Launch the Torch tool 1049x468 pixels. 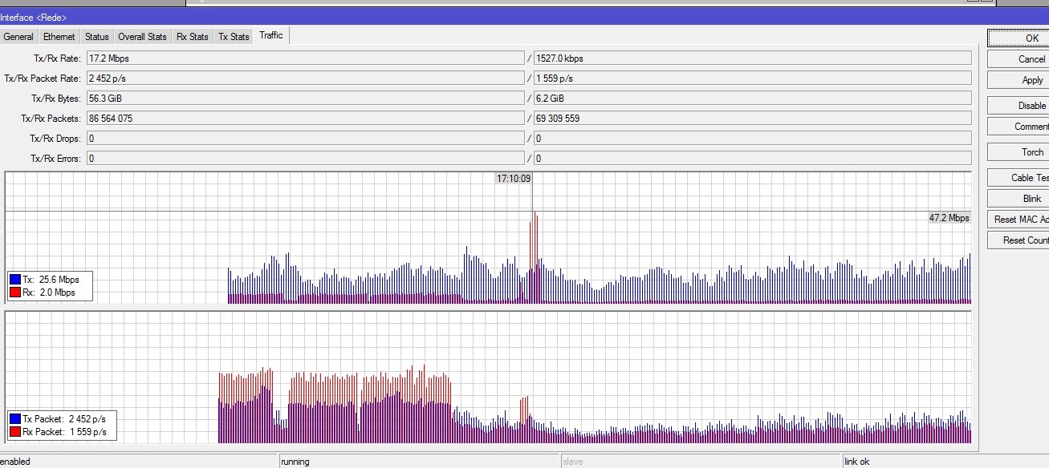point(1018,152)
